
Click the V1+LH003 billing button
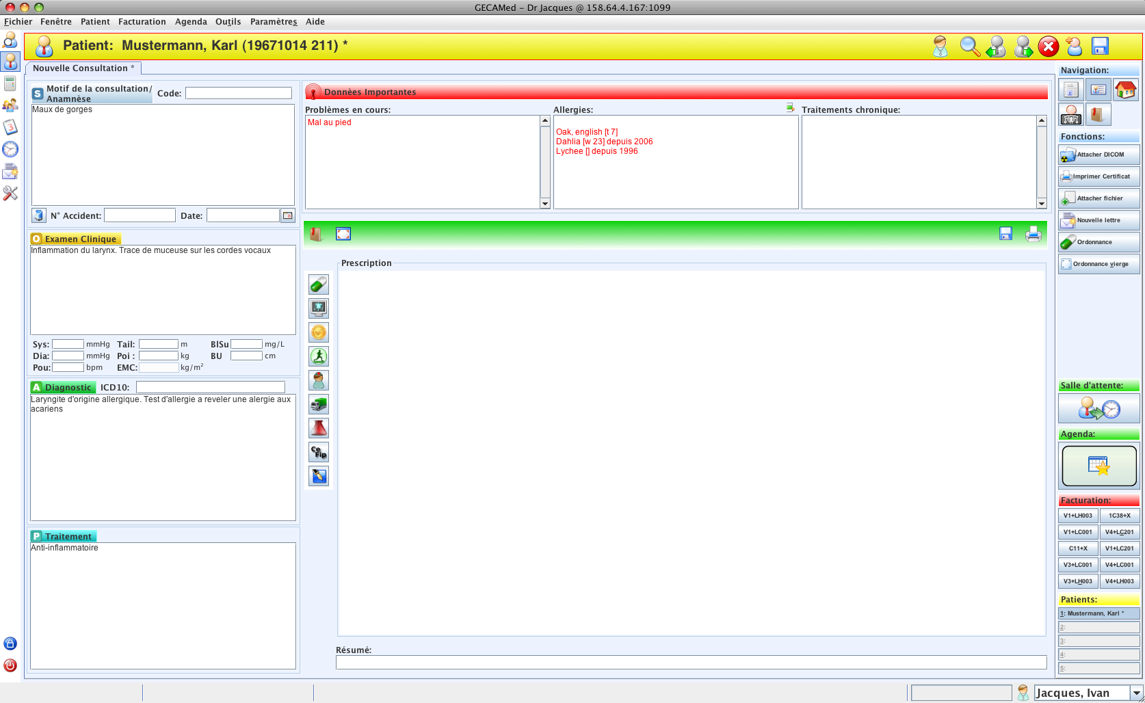(x=1077, y=516)
